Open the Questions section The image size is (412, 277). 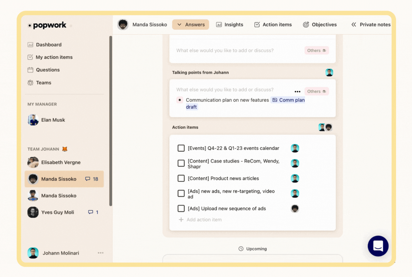(x=44, y=70)
